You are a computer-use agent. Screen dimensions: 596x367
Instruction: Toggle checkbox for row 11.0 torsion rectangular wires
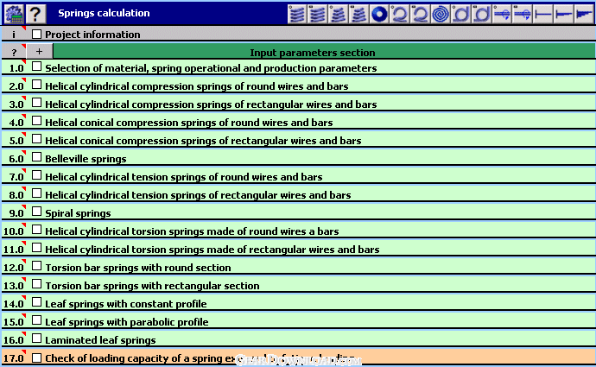tap(36, 248)
